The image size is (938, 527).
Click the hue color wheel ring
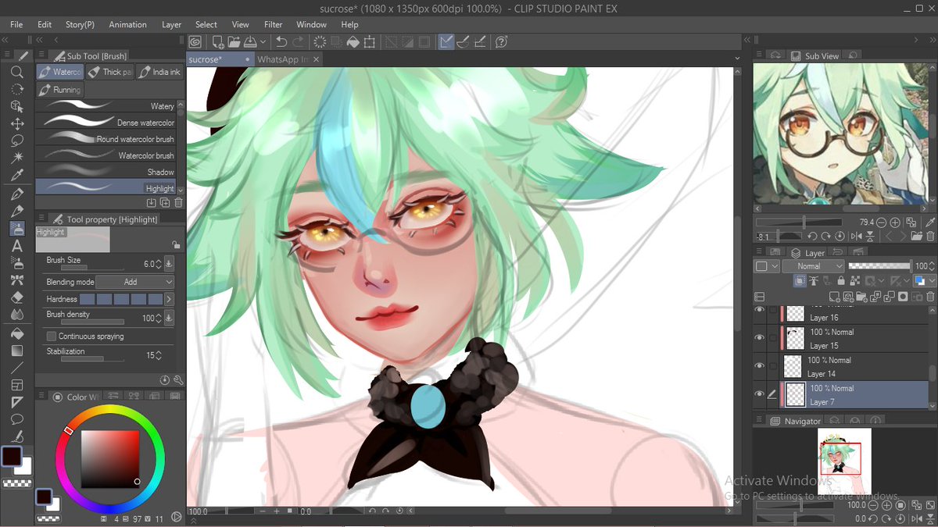pos(110,410)
